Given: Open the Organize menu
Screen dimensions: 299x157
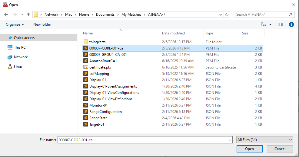Looking at the screenshot, I should 15,24.
